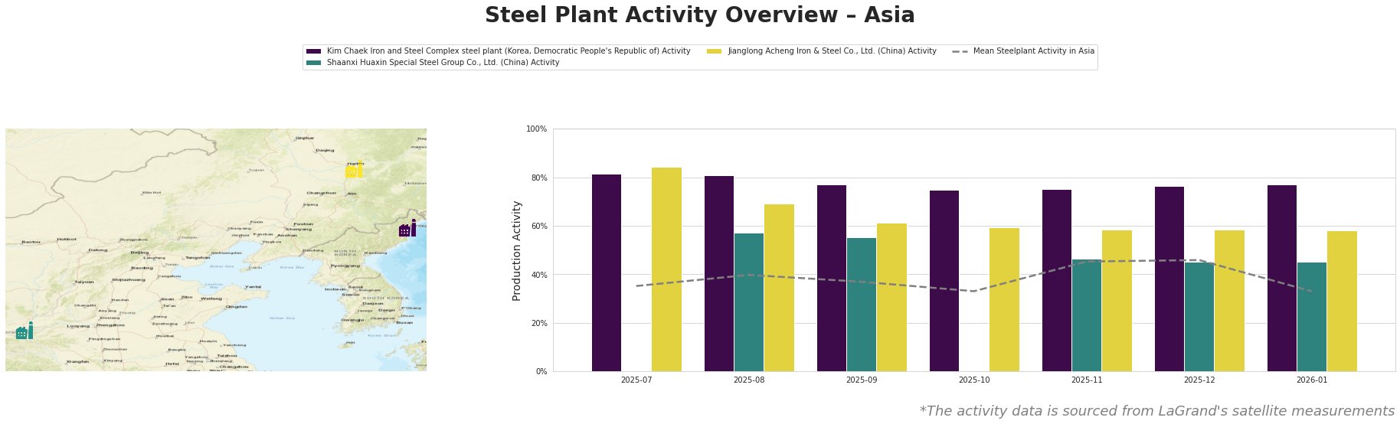Screen dimensions: 1400x424
Task: Click the dashed Mean Steelplant Activity legend marker
Action: [960, 51]
